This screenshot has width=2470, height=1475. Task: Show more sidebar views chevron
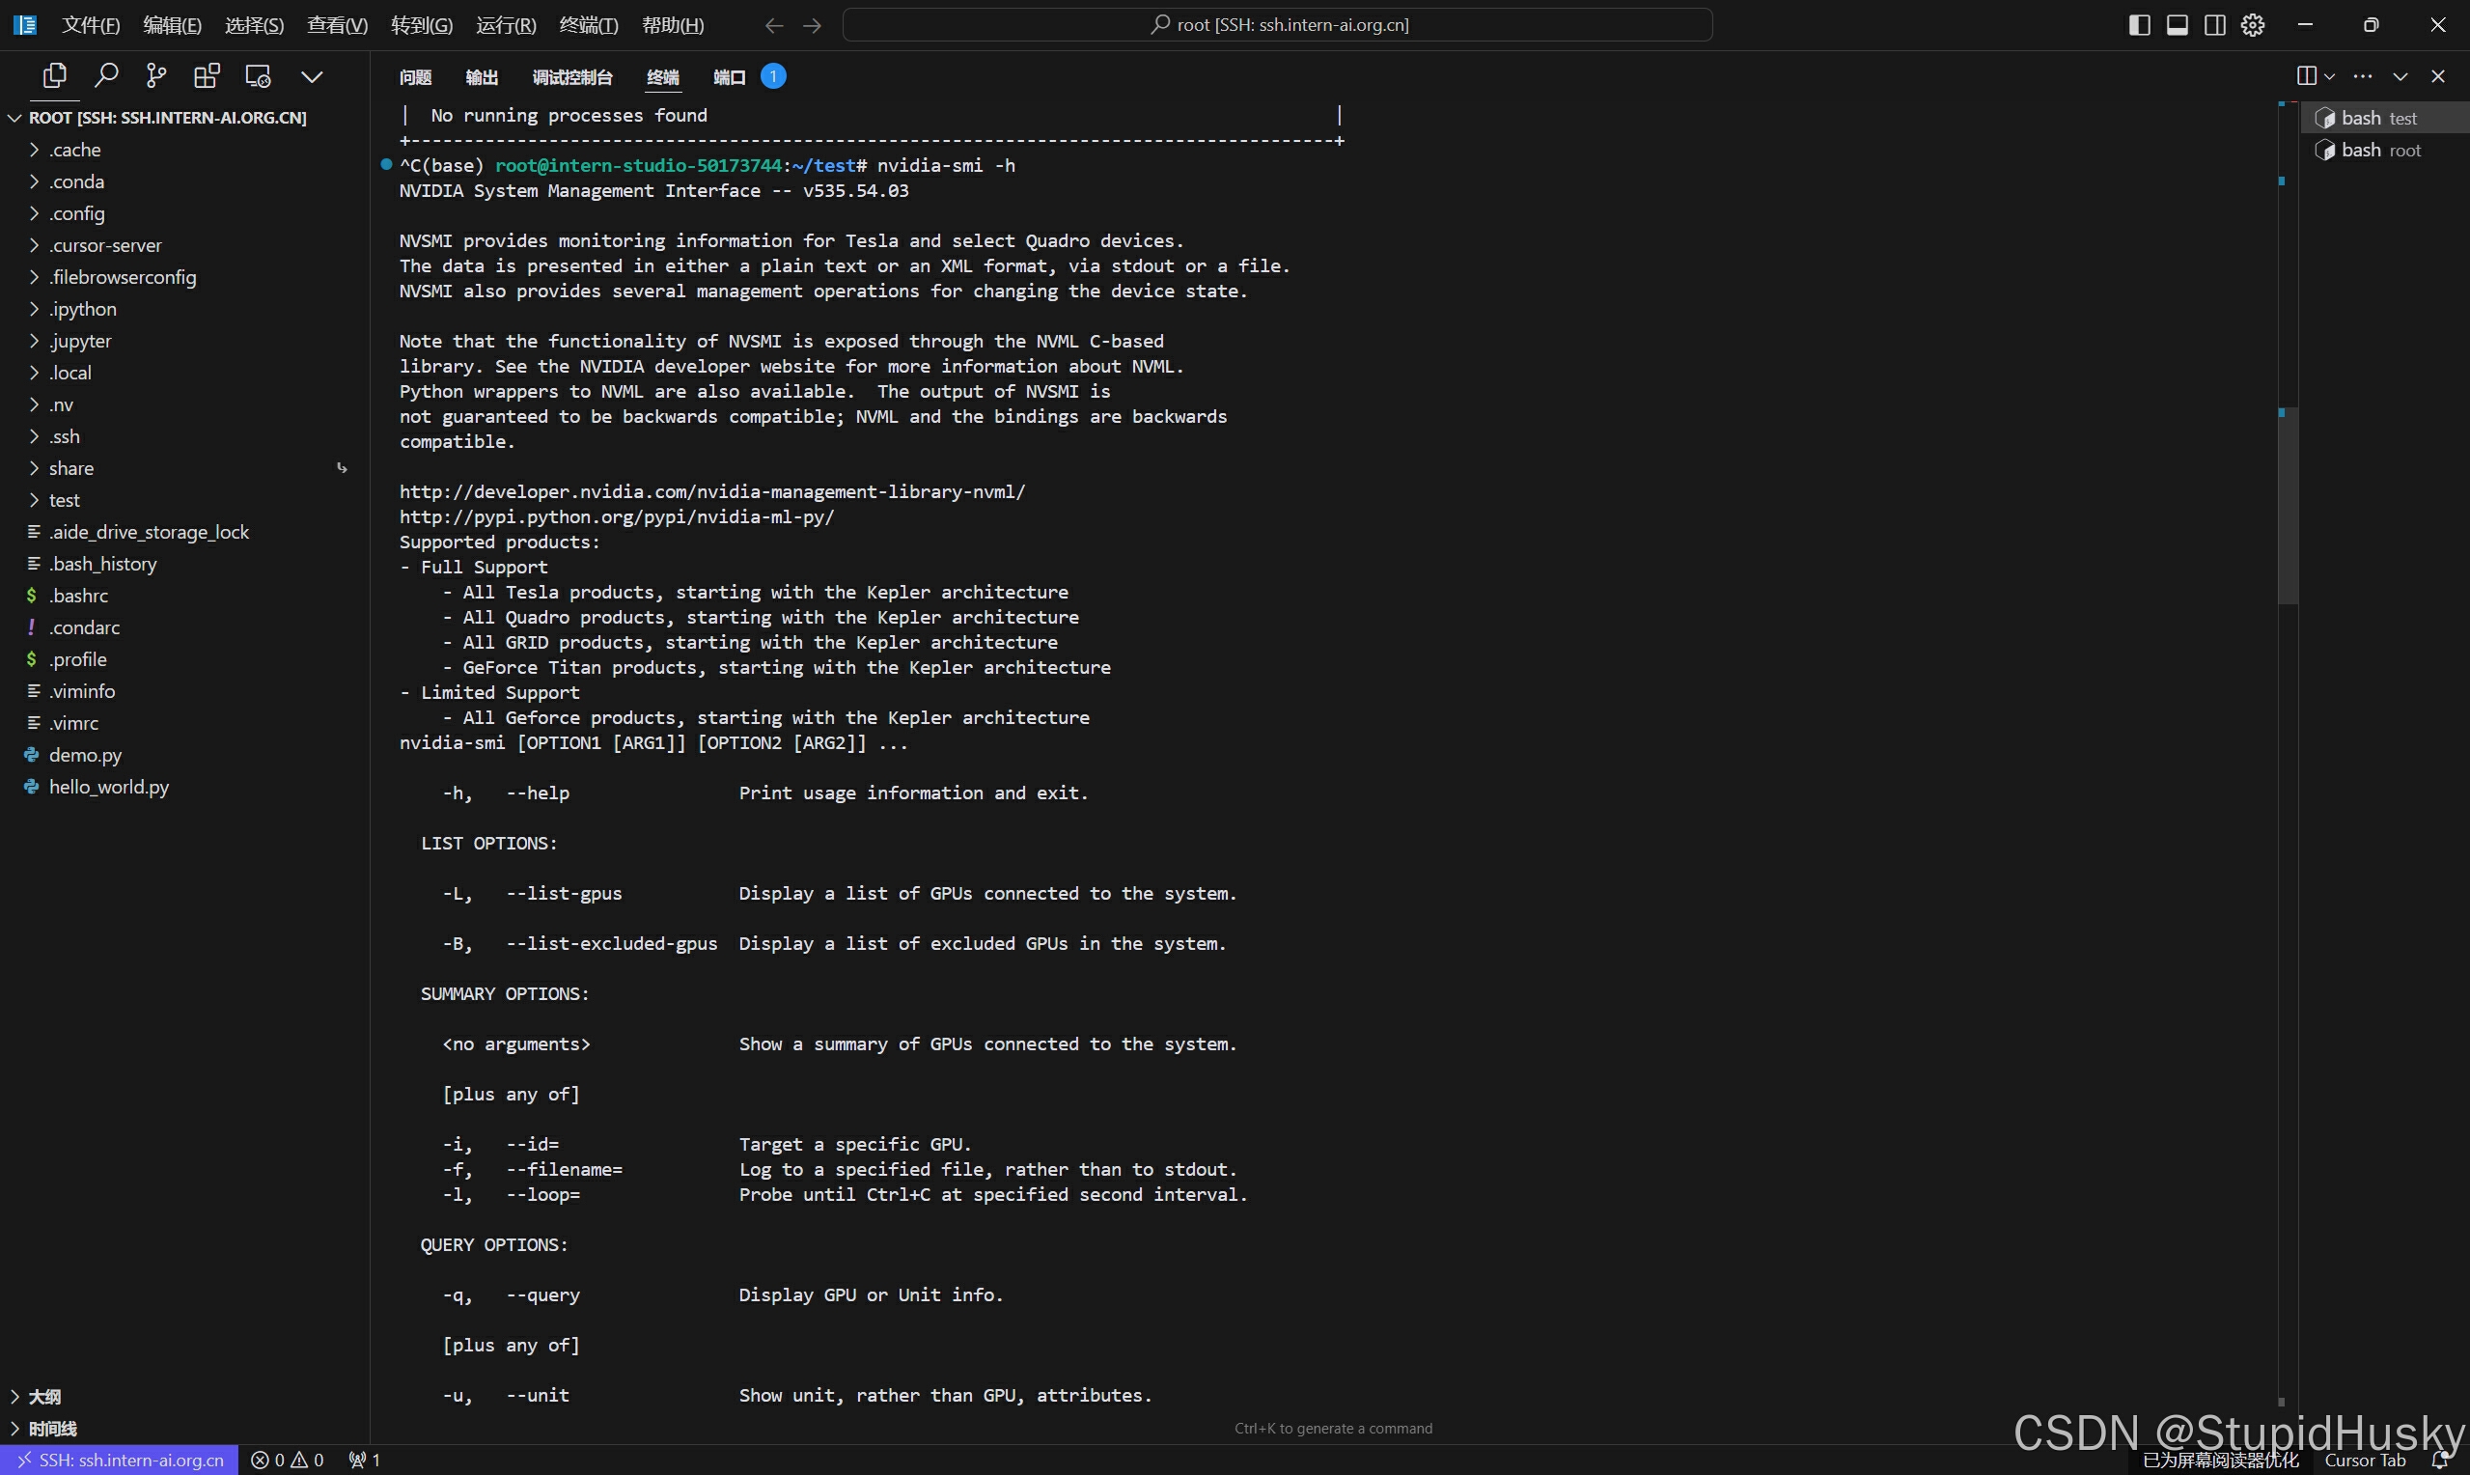tap(312, 76)
